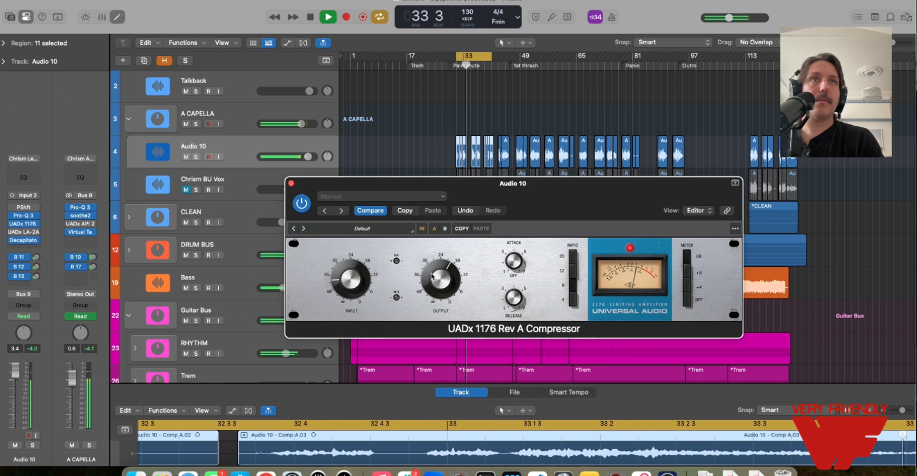Click the Talkback track icon
The image size is (917, 476).
[x=158, y=86]
